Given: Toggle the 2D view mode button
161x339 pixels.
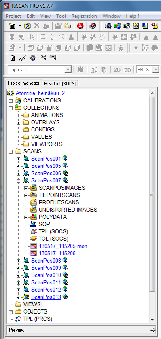Looking at the screenshot, I should (x=117, y=70).
